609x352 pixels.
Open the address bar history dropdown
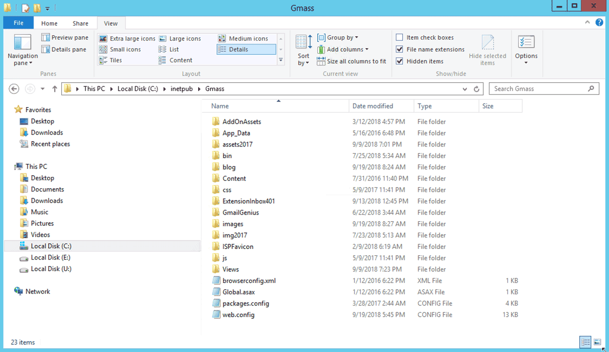click(464, 88)
